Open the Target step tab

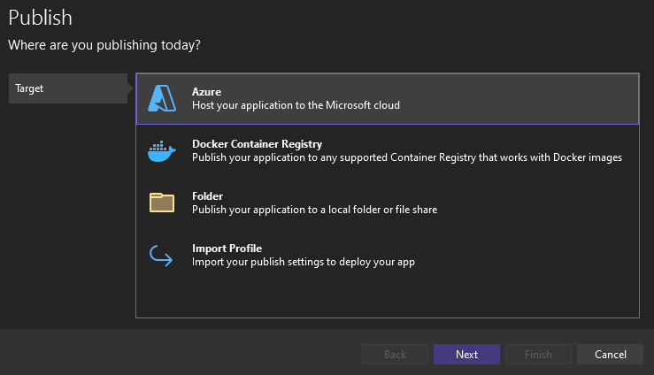pos(68,88)
